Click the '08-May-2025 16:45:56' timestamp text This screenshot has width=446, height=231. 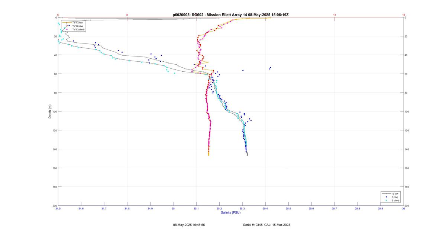pyautogui.click(x=189, y=225)
